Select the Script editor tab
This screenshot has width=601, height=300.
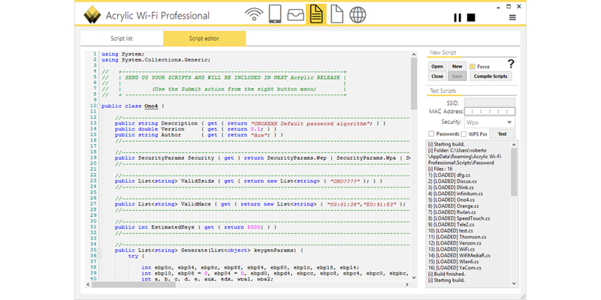204,37
